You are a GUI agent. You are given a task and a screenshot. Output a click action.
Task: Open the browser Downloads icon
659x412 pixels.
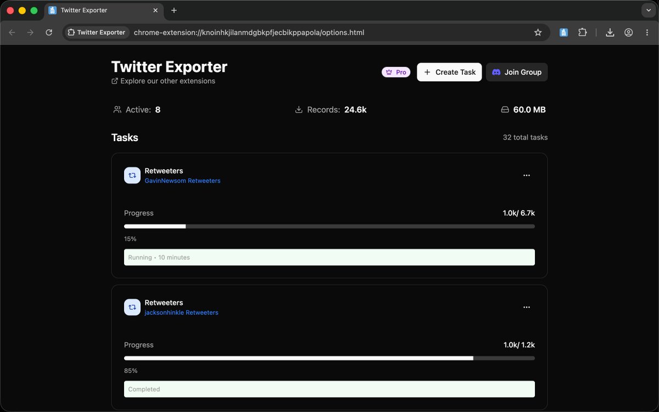click(610, 32)
